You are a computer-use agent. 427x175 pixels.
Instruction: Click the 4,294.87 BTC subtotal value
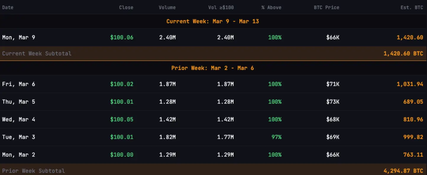(403, 171)
